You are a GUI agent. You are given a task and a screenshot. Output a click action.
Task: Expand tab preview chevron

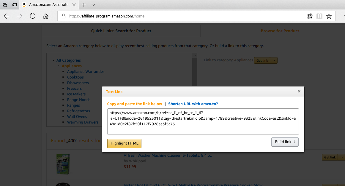93,5
